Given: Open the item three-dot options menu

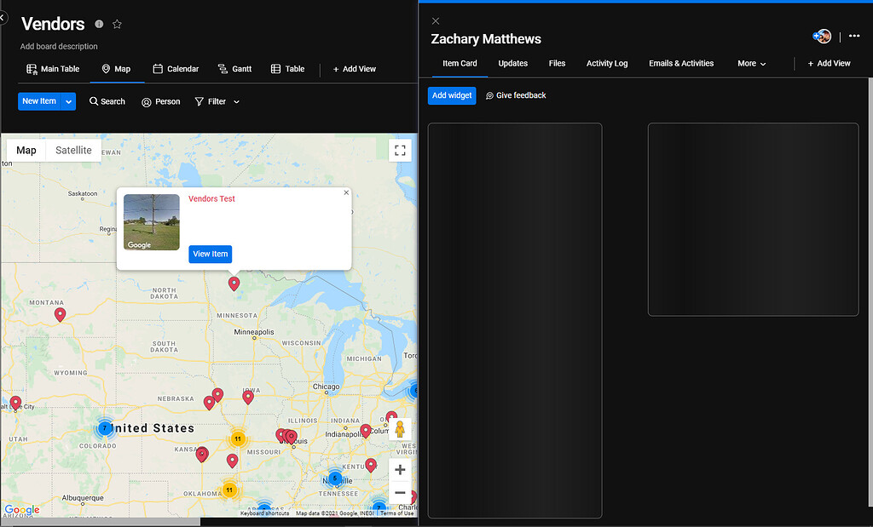Looking at the screenshot, I should coord(854,36).
